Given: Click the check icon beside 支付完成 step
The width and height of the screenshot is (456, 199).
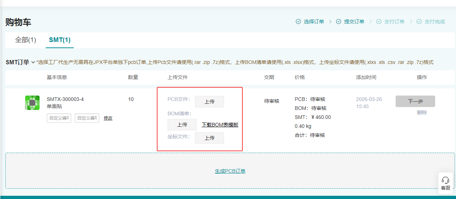Looking at the screenshot, I should 419,22.
